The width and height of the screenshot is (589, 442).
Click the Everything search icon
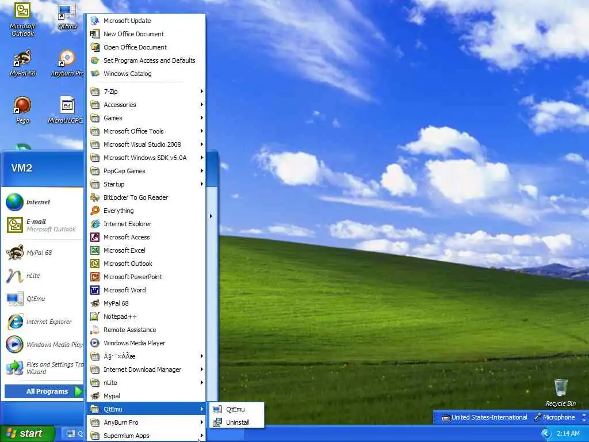coord(95,211)
